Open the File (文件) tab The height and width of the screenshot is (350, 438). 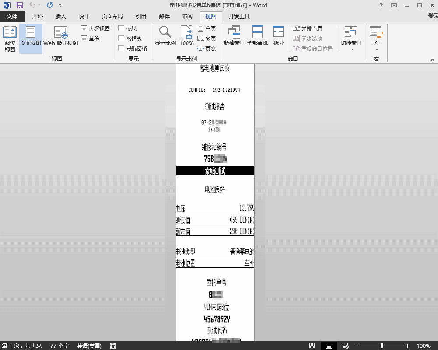(12, 17)
